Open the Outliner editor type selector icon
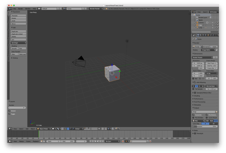 (194, 12)
